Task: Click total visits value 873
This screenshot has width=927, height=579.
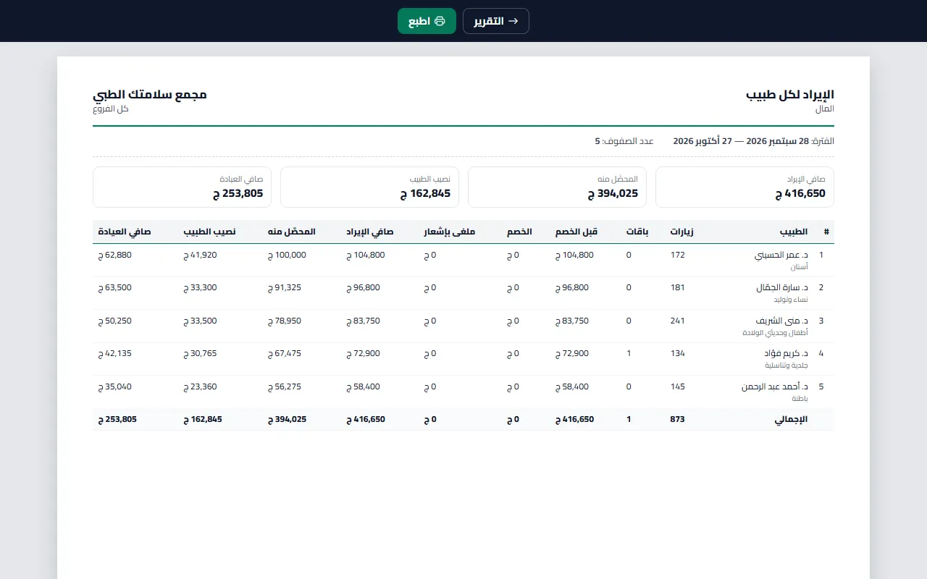Action: coord(677,419)
